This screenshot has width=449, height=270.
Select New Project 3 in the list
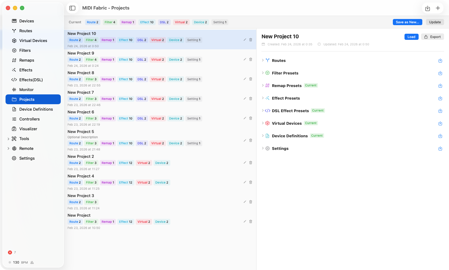pyautogui.click(x=160, y=202)
